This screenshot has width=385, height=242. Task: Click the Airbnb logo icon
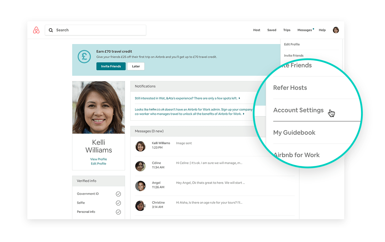(x=36, y=30)
